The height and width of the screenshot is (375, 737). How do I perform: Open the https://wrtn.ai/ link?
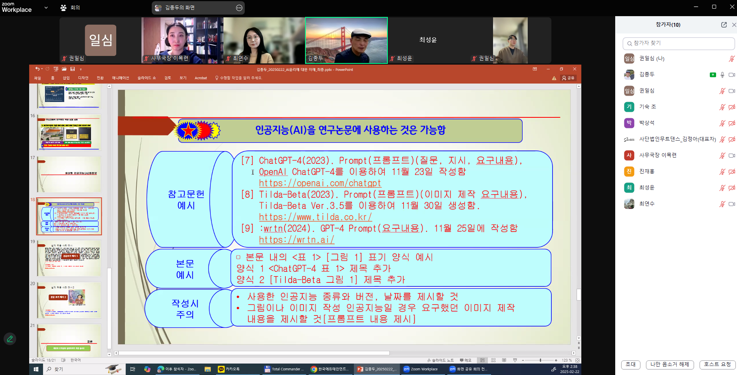297,239
